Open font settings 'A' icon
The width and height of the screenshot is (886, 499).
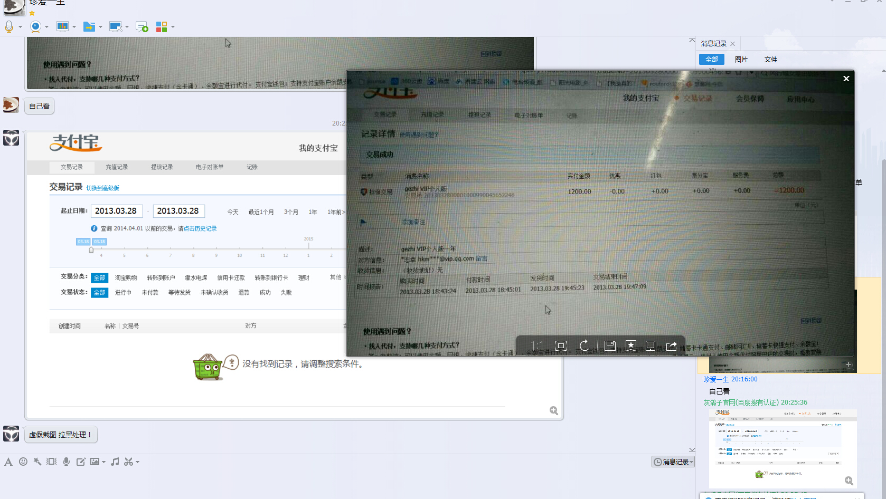[8, 462]
